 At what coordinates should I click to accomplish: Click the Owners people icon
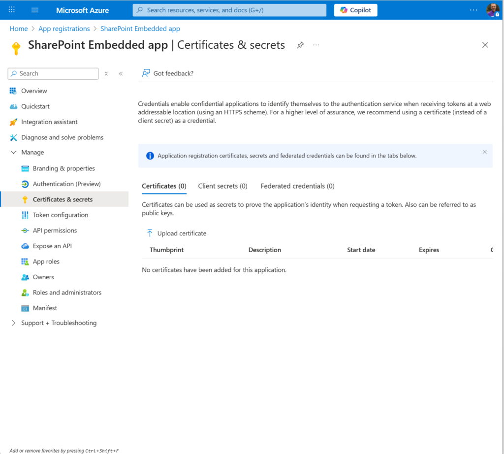25,277
